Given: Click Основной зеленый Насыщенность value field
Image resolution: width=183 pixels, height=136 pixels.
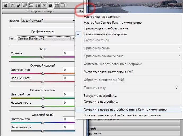Looking at the screenshot, I should coord(69,103).
